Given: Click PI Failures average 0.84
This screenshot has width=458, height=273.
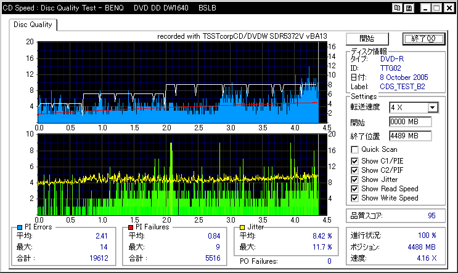Looking at the screenshot, I should (x=214, y=236).
